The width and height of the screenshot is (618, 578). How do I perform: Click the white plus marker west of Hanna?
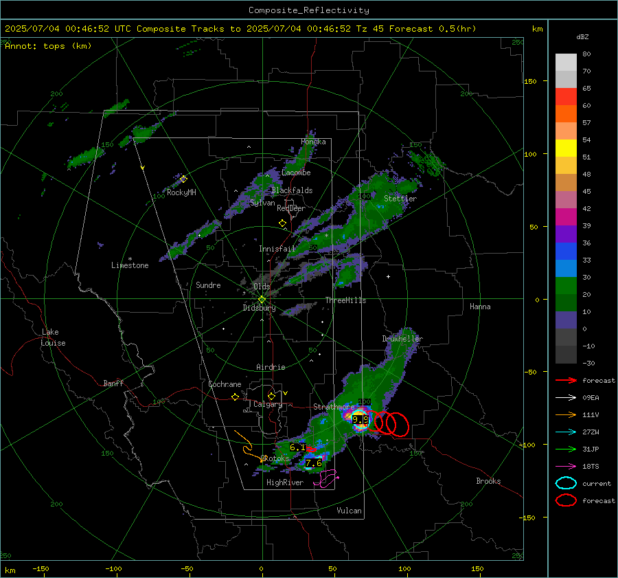coord(388,276)
